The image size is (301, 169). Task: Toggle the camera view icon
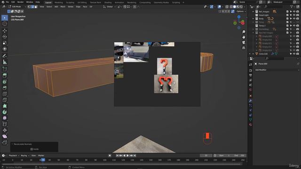[x=244, y=43]
